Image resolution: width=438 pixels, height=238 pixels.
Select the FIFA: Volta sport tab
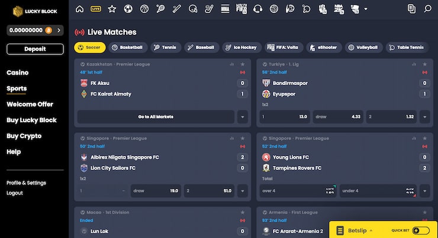click(284, 47)
